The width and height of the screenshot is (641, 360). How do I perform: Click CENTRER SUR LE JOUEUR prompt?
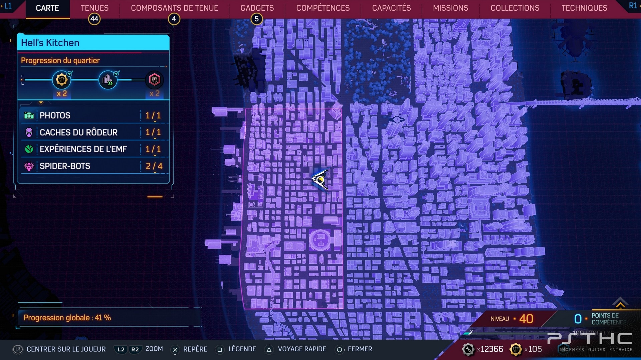coord(66,349)
